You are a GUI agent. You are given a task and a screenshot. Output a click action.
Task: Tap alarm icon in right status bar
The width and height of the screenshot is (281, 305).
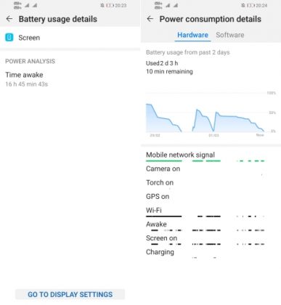point(243,5)
